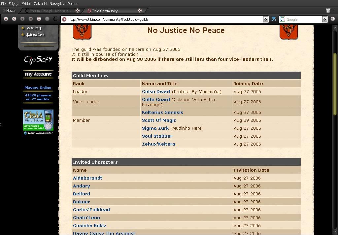Click the Tibia 't' icon in the navigation toolbar
Screen dimensions: 338x235
click(x=55, y=19)
